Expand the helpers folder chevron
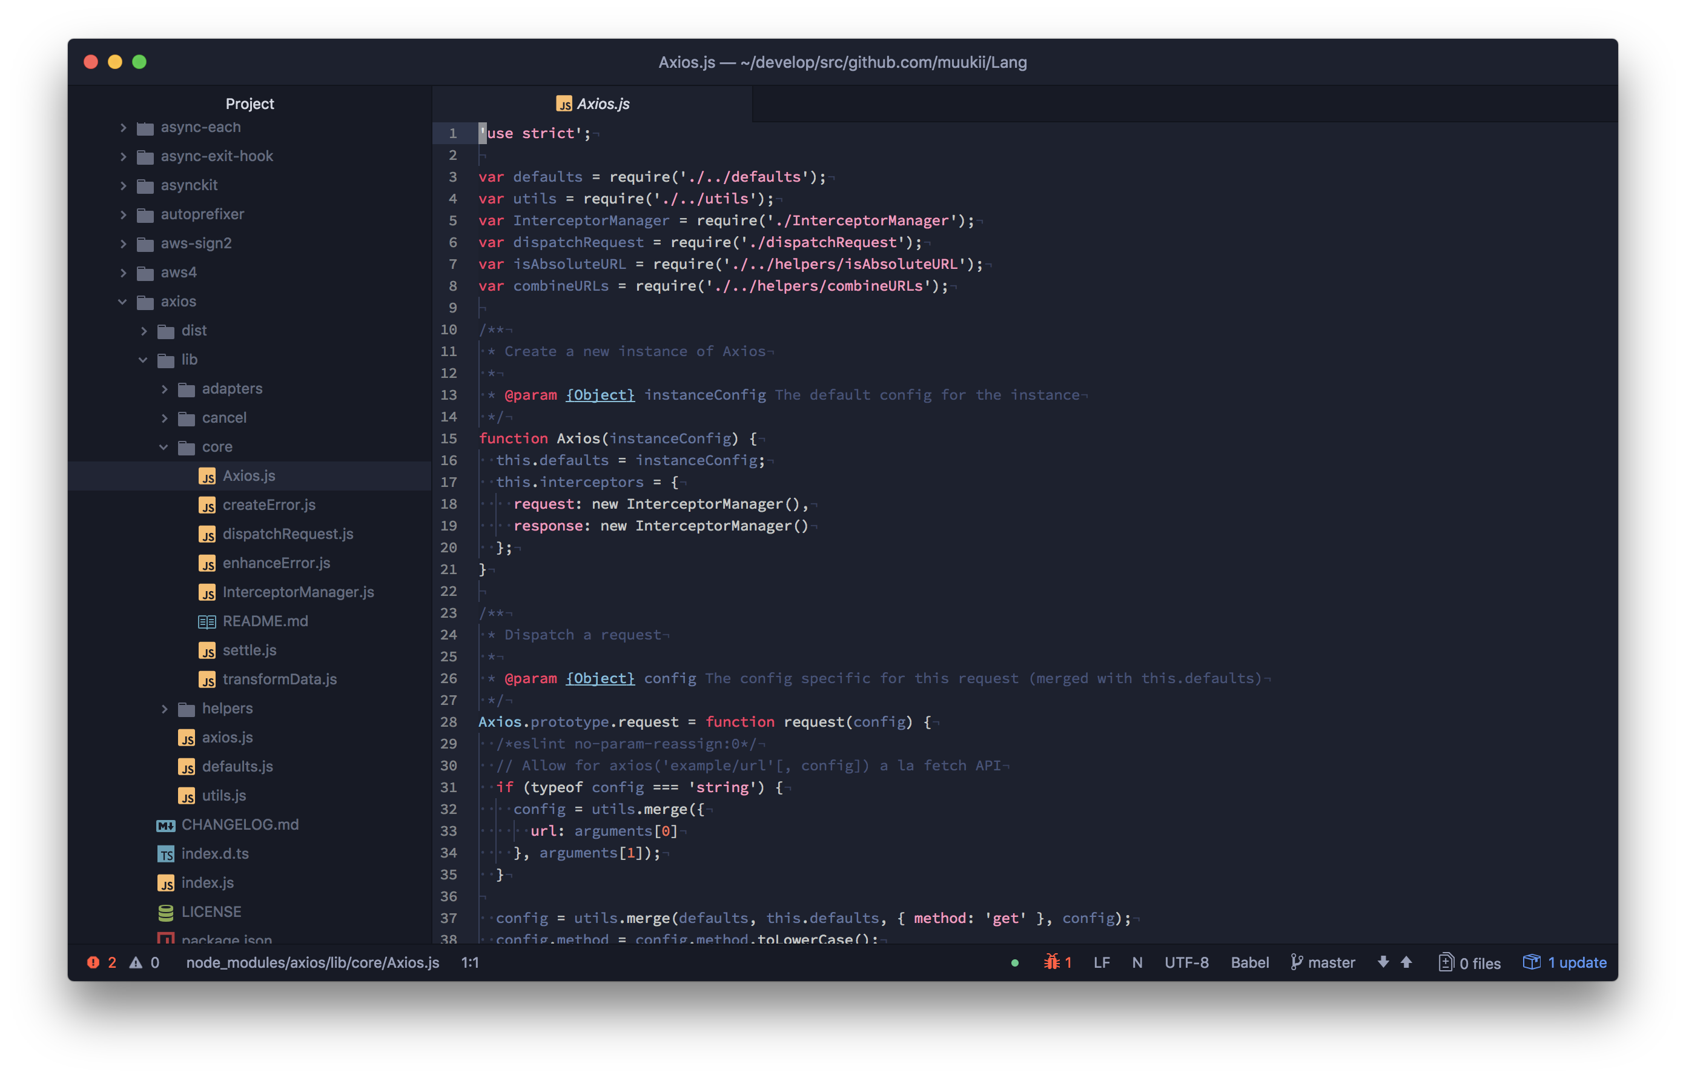 (x=165, y=709)
